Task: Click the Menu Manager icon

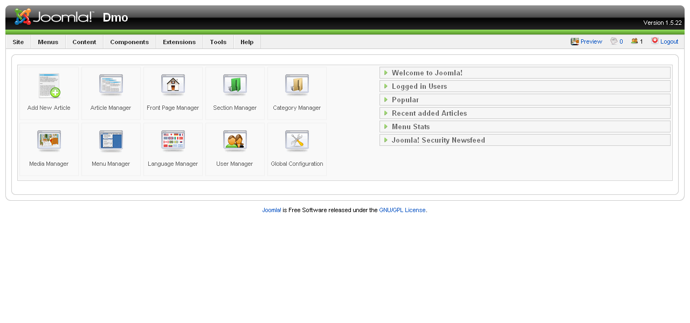Action: pos(111,142)
